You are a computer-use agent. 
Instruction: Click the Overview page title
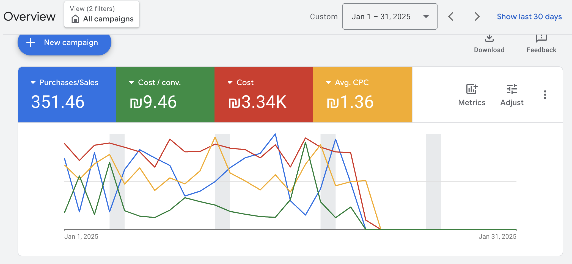point(29,16)
